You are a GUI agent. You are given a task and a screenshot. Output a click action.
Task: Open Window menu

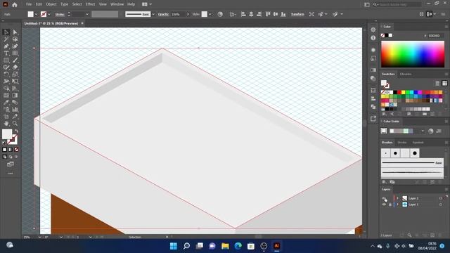click(117, 4)
